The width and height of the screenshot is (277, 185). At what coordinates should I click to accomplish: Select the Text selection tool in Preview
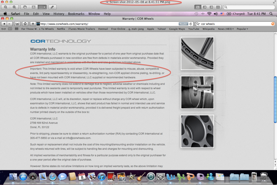pos(33,7)
